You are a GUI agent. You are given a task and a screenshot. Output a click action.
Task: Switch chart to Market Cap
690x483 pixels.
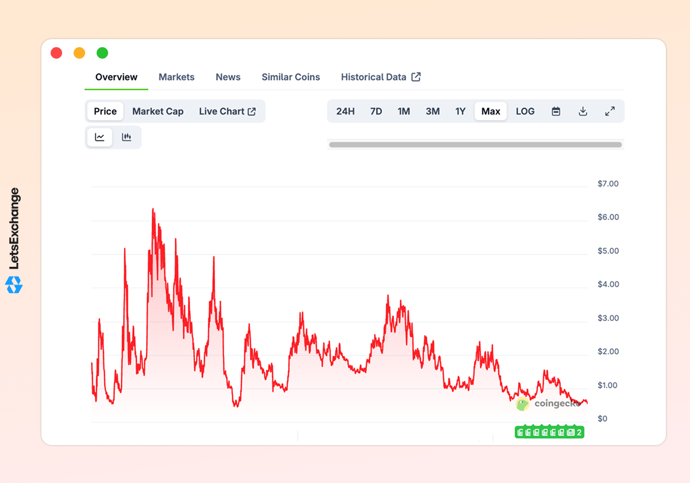[158, 112]
